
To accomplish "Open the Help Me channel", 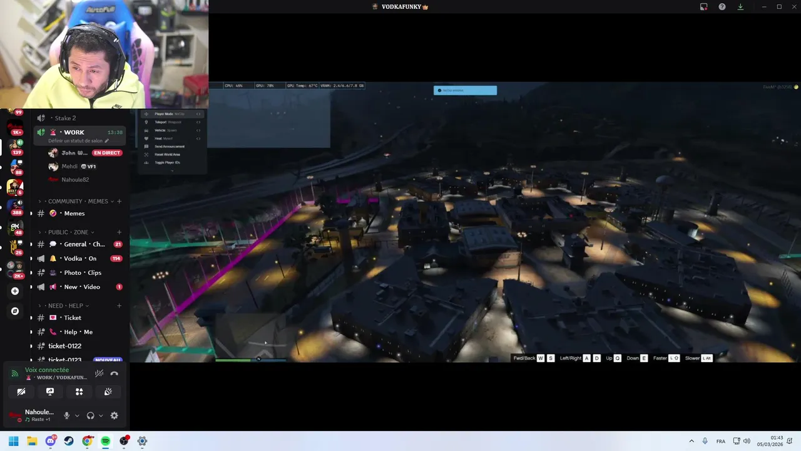I will (x=79, y=332).
